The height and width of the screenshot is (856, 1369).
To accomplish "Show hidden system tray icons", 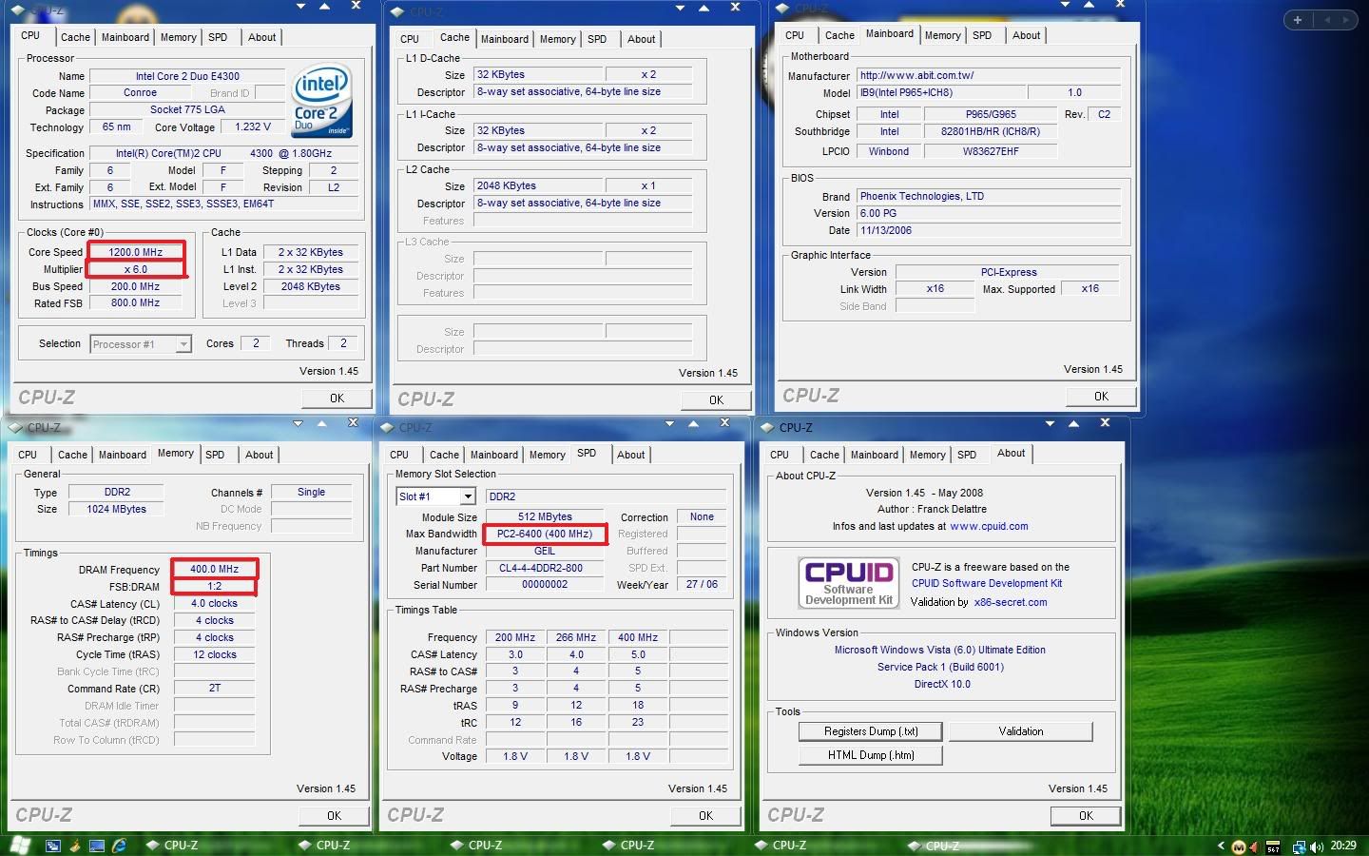I will (1222, 846).
